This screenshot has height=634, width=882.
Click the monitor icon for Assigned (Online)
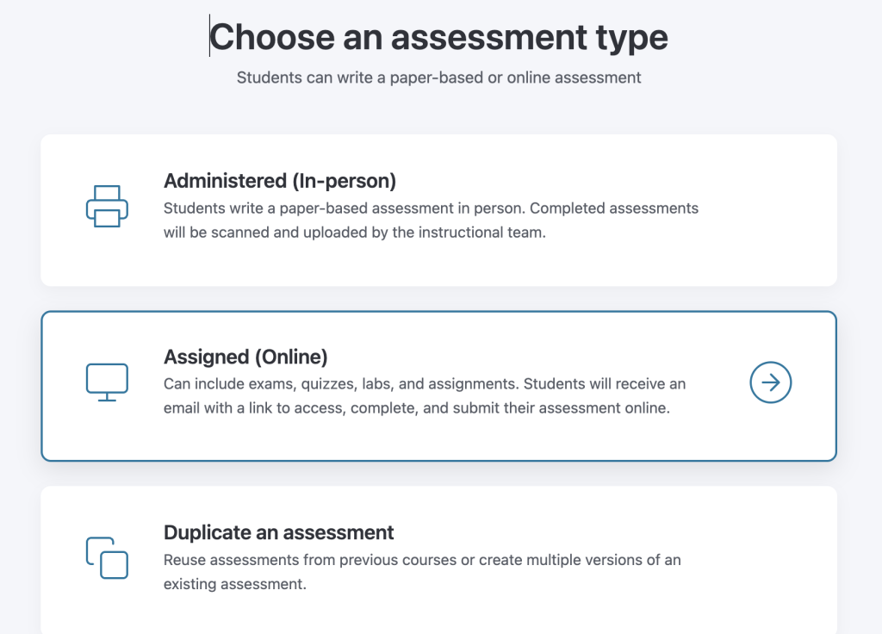coord(107,382)
